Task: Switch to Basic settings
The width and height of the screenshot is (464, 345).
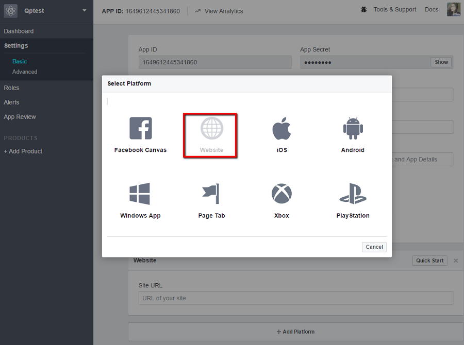Action: tap(20, 61)
